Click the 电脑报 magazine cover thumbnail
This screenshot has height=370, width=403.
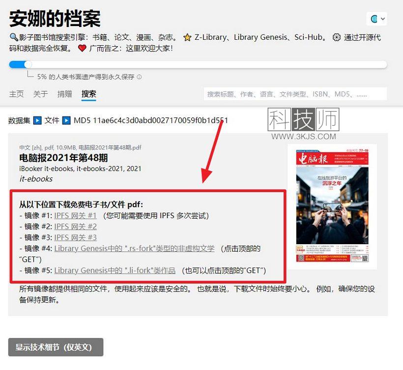click(x=332, y=205)
